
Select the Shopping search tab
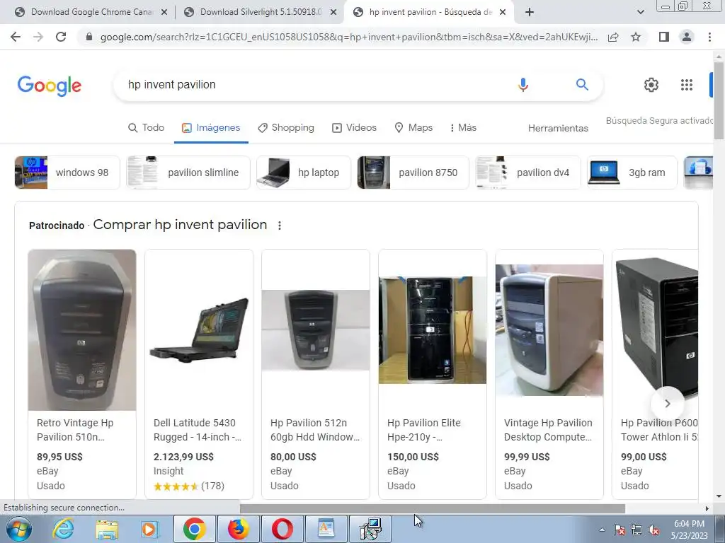point(286,128)
